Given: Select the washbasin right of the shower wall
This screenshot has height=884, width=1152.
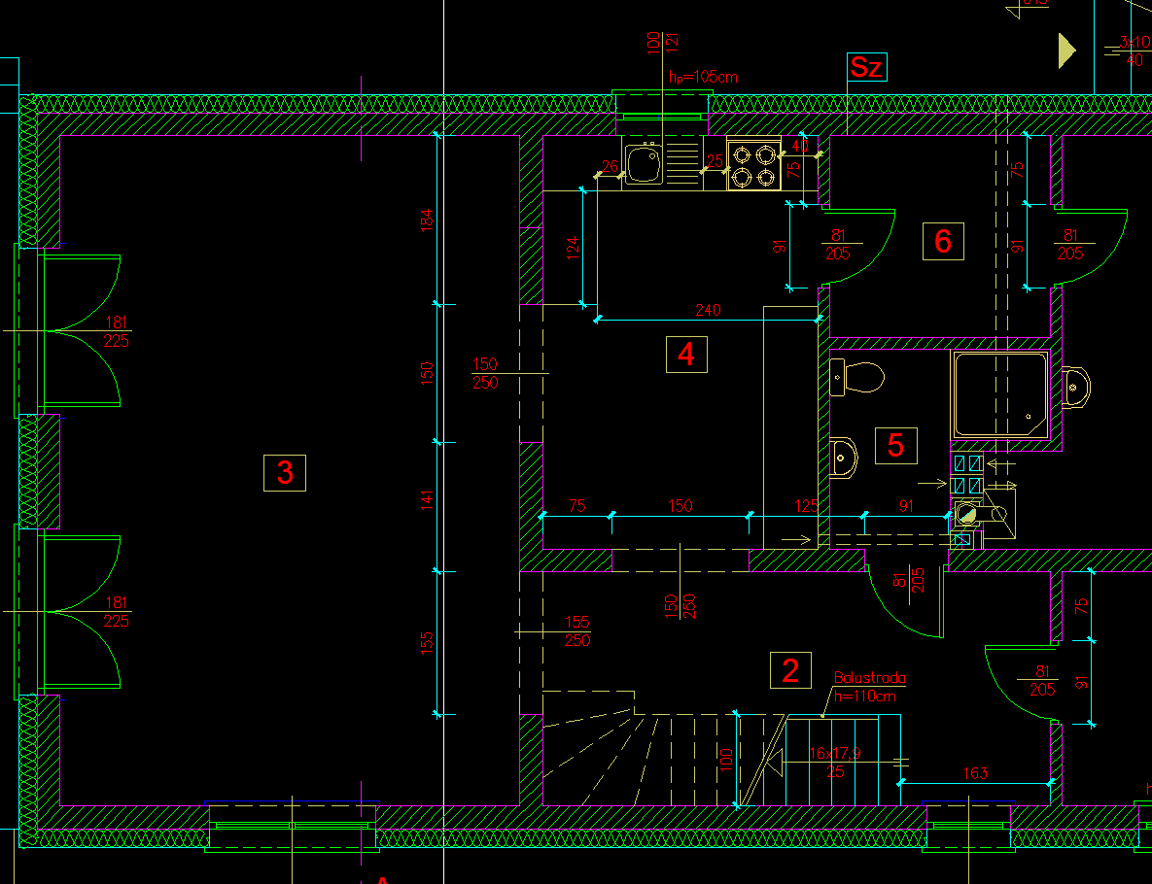Looking at the screenshot, I should tap(1075, 388).
